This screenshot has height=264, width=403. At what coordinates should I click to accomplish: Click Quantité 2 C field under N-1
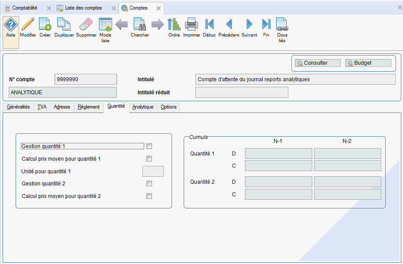click(x=278, y=195)
